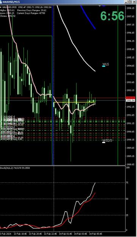Viewport: 137px width, 237px height.
Task: Click the current price label 1992.54
Action: (131, 100)
